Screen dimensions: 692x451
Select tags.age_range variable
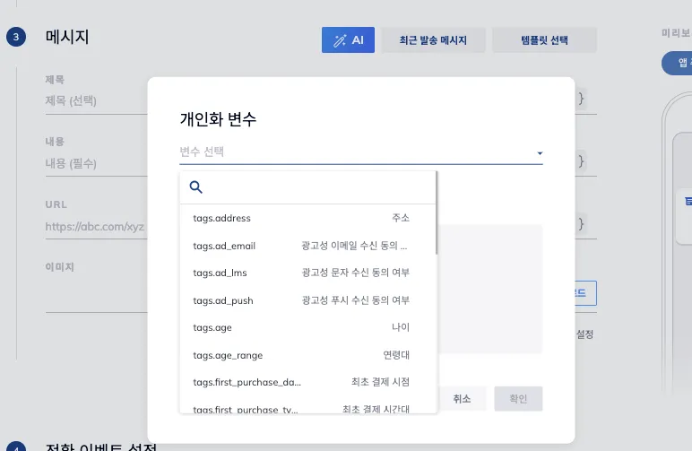pos(308,355)
